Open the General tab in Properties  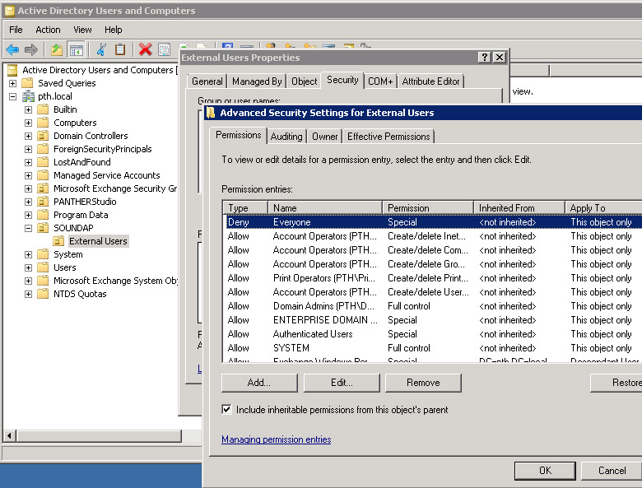(x=207, y=81)
